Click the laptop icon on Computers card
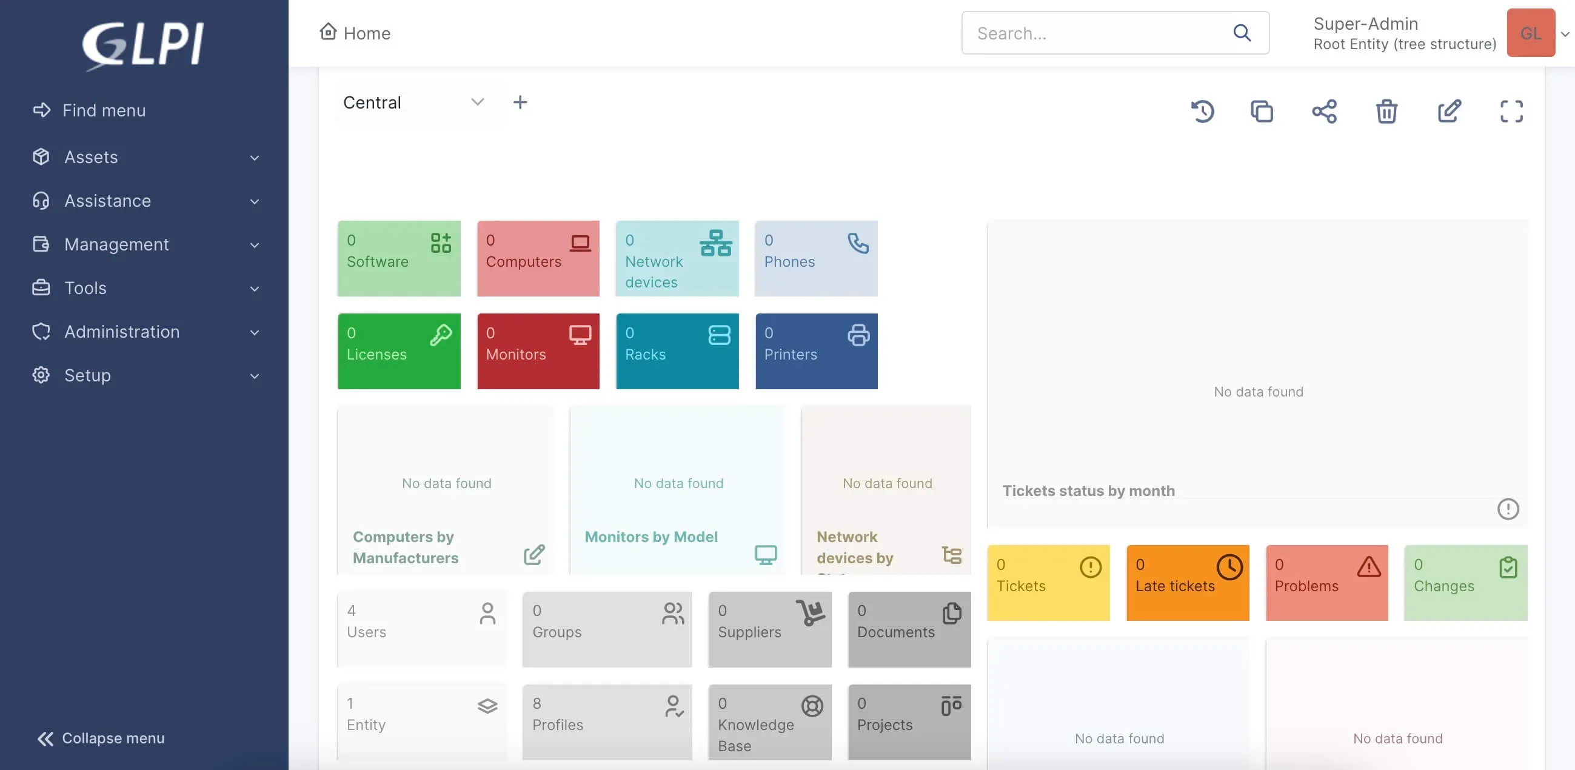The height and width of the screenshot is (770, 1575). click(x=580, y=243)
